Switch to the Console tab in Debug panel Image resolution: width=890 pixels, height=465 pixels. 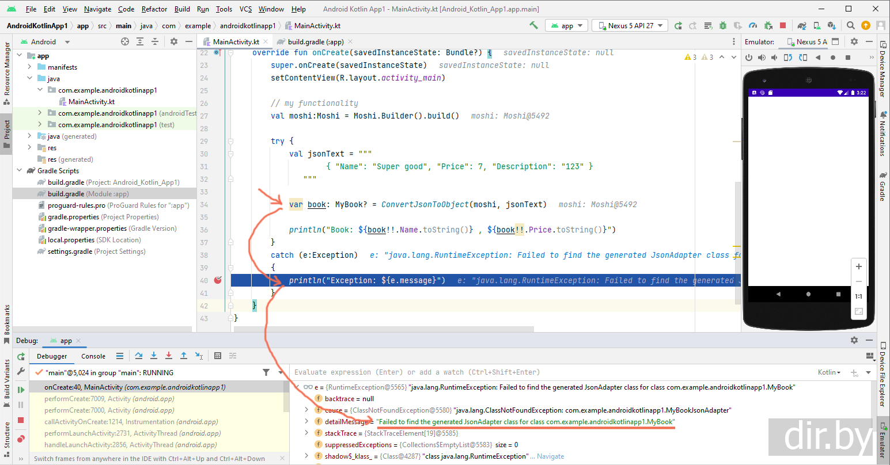[x=93, y=356]
